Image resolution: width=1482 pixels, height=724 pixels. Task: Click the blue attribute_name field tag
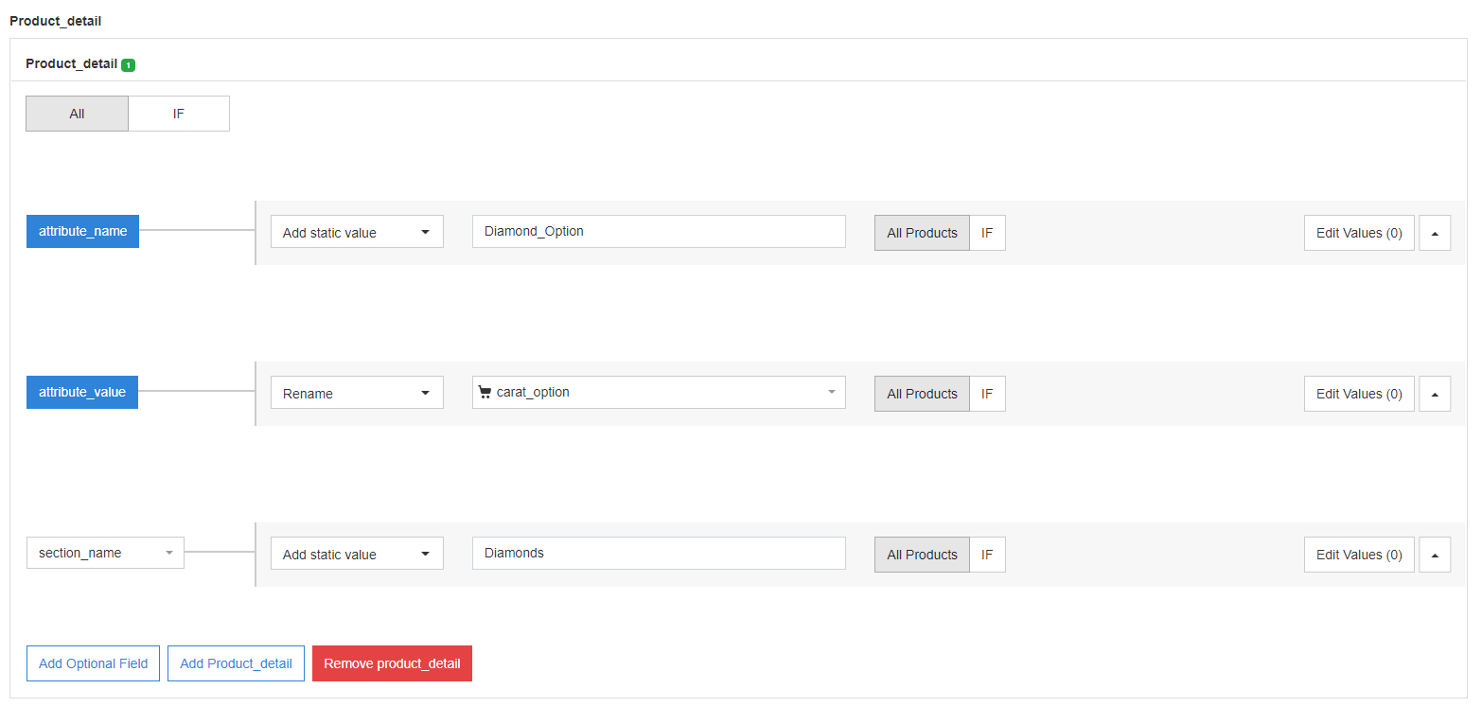82,231
